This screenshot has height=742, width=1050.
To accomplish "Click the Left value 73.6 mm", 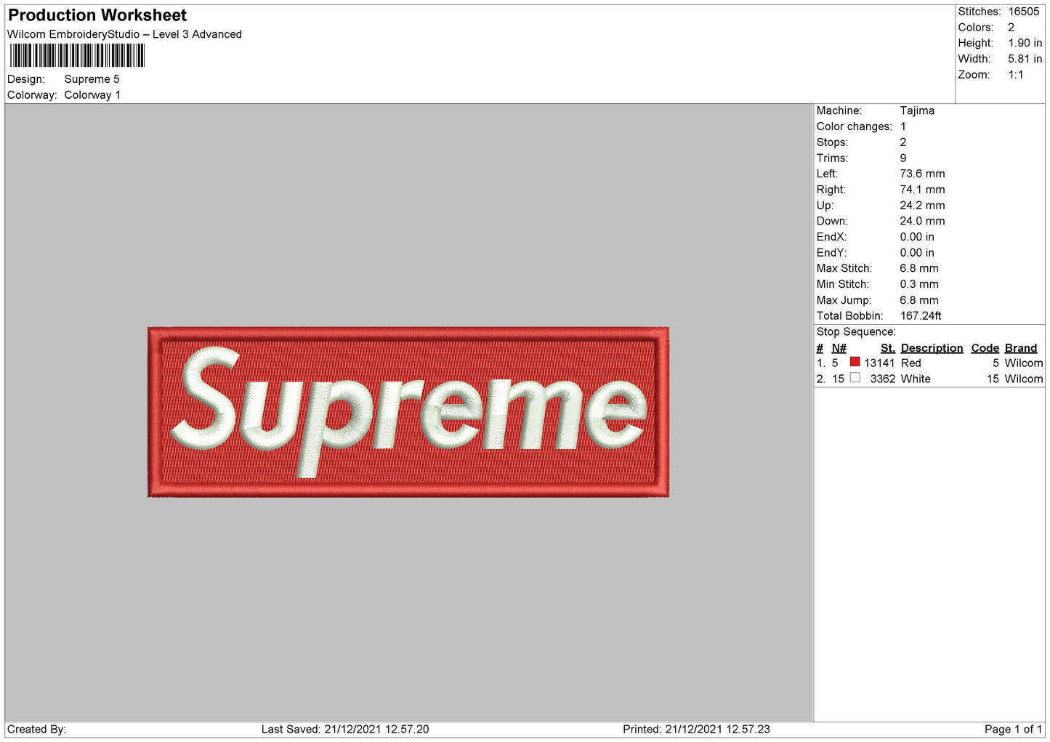I will tap(922, 174).
